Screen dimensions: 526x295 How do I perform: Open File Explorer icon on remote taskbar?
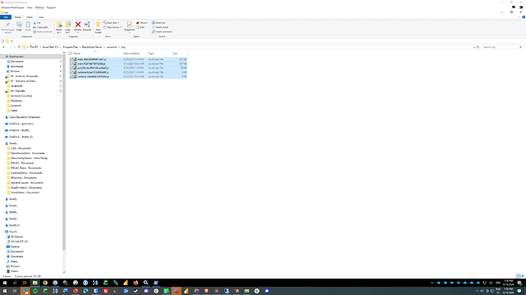tap(35, 283)
